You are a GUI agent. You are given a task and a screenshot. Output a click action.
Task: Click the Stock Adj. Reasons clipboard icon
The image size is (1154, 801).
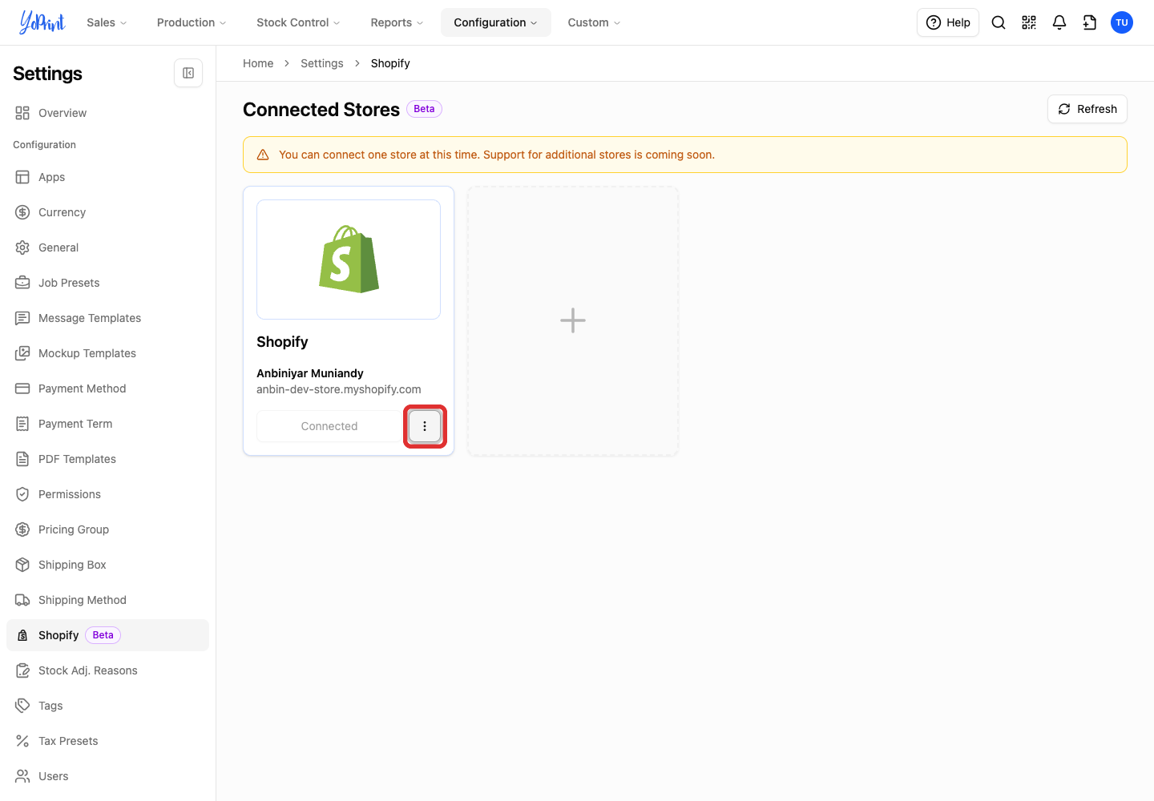[x=22, y=670]
